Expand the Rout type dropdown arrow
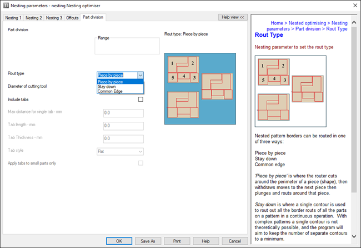 (x=141, y=75)
